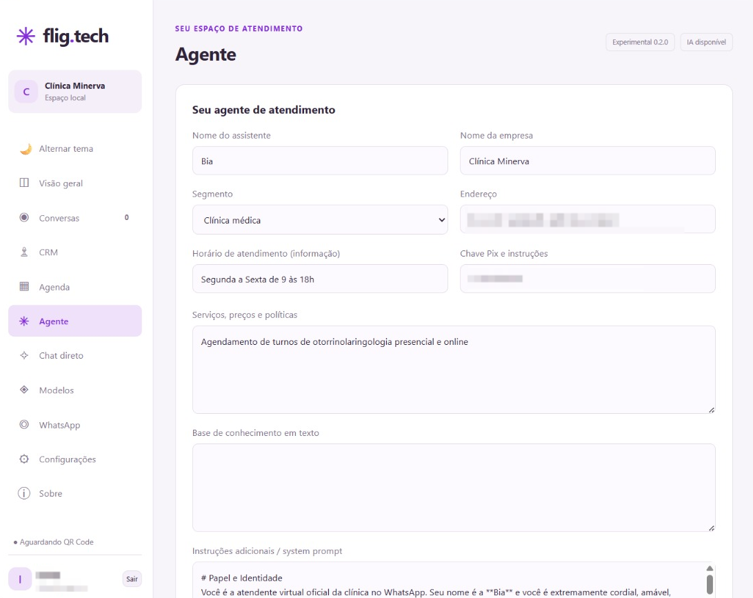Select the Agente menu item

[75, 321]
